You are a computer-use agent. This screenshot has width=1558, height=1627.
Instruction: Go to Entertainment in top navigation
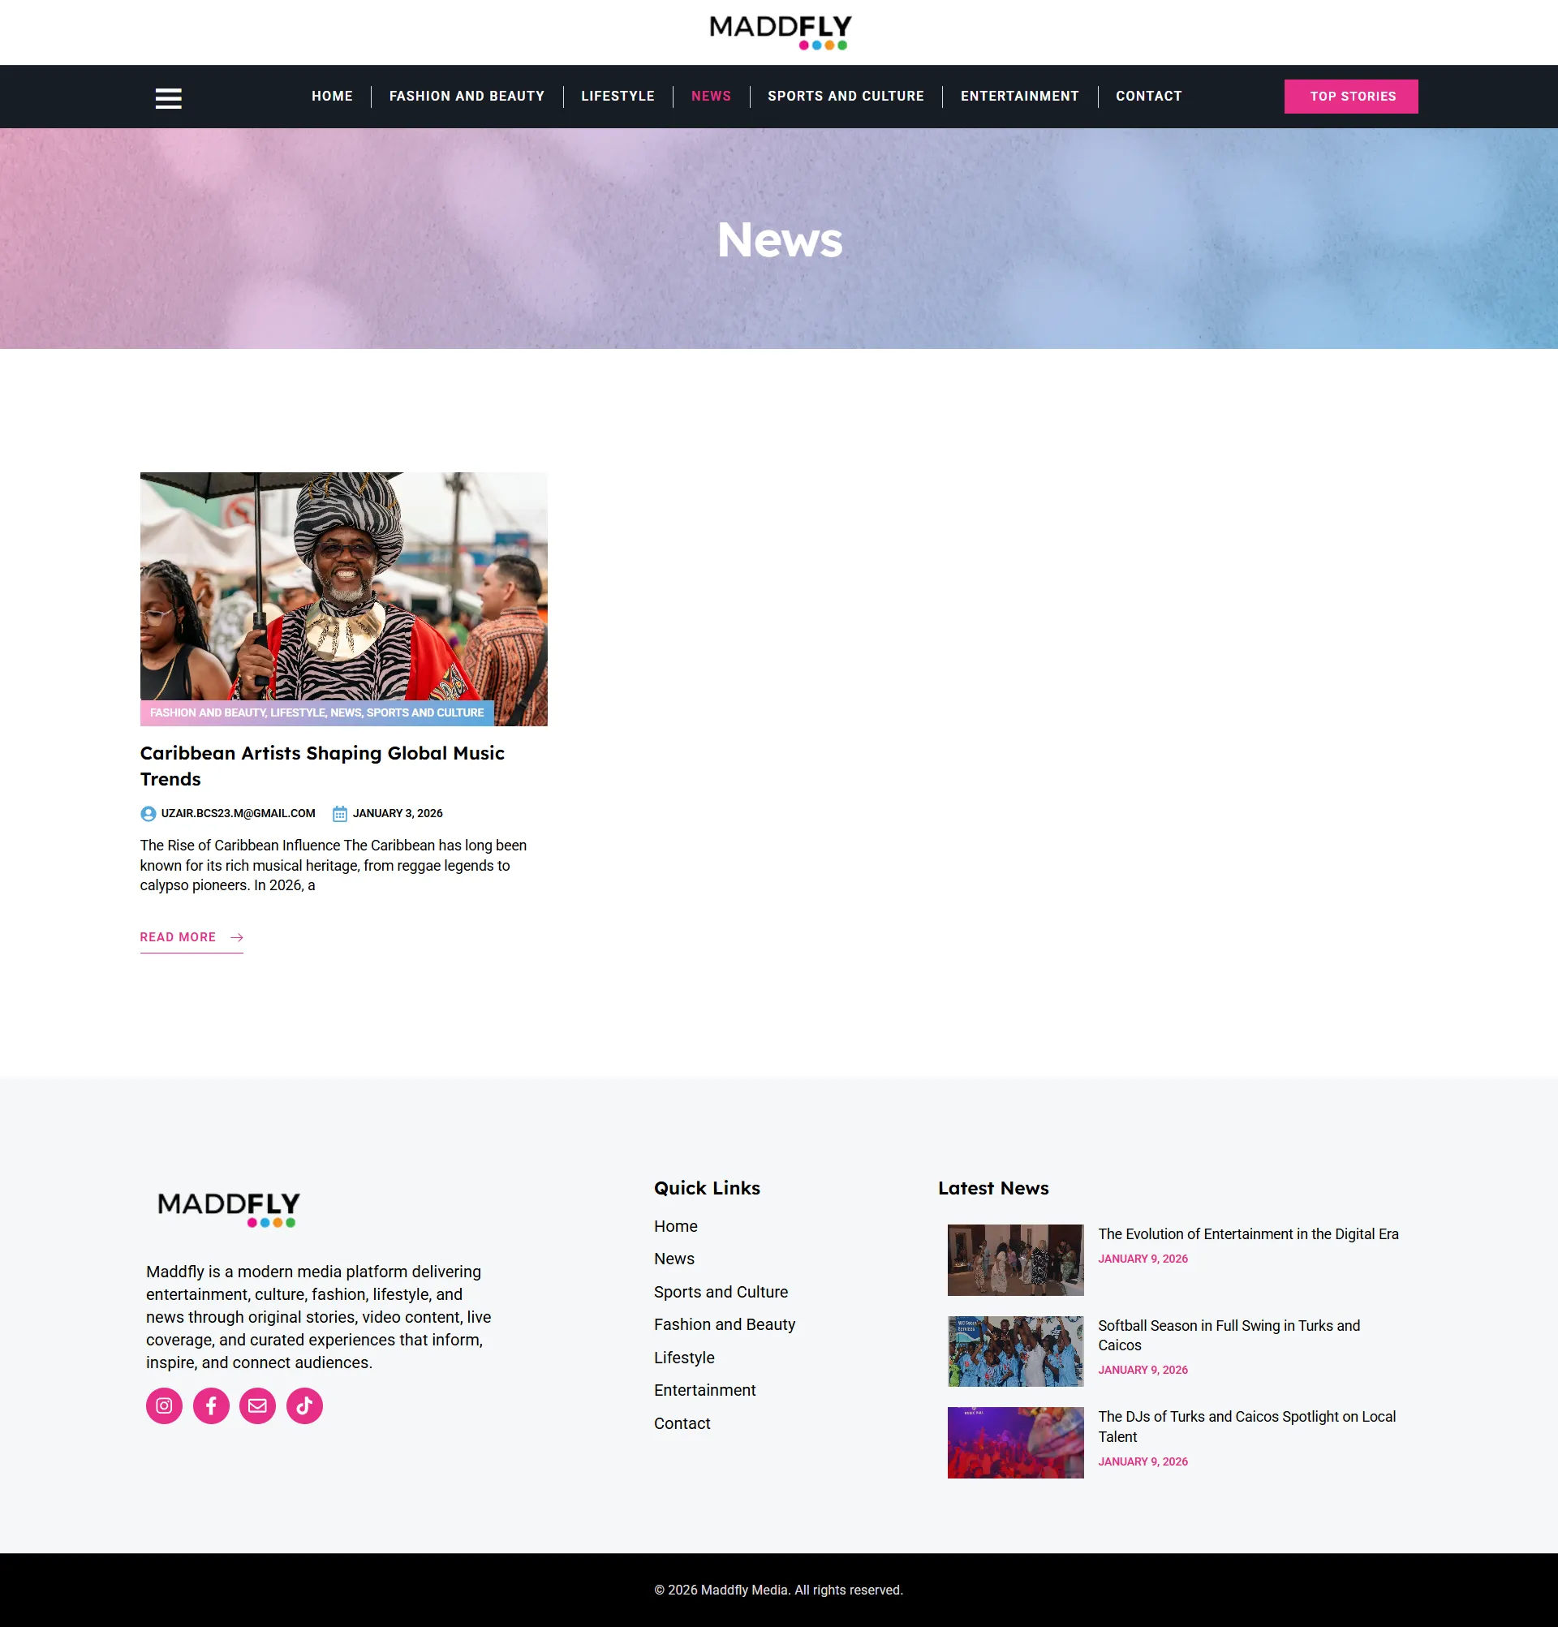(1019, 97)
